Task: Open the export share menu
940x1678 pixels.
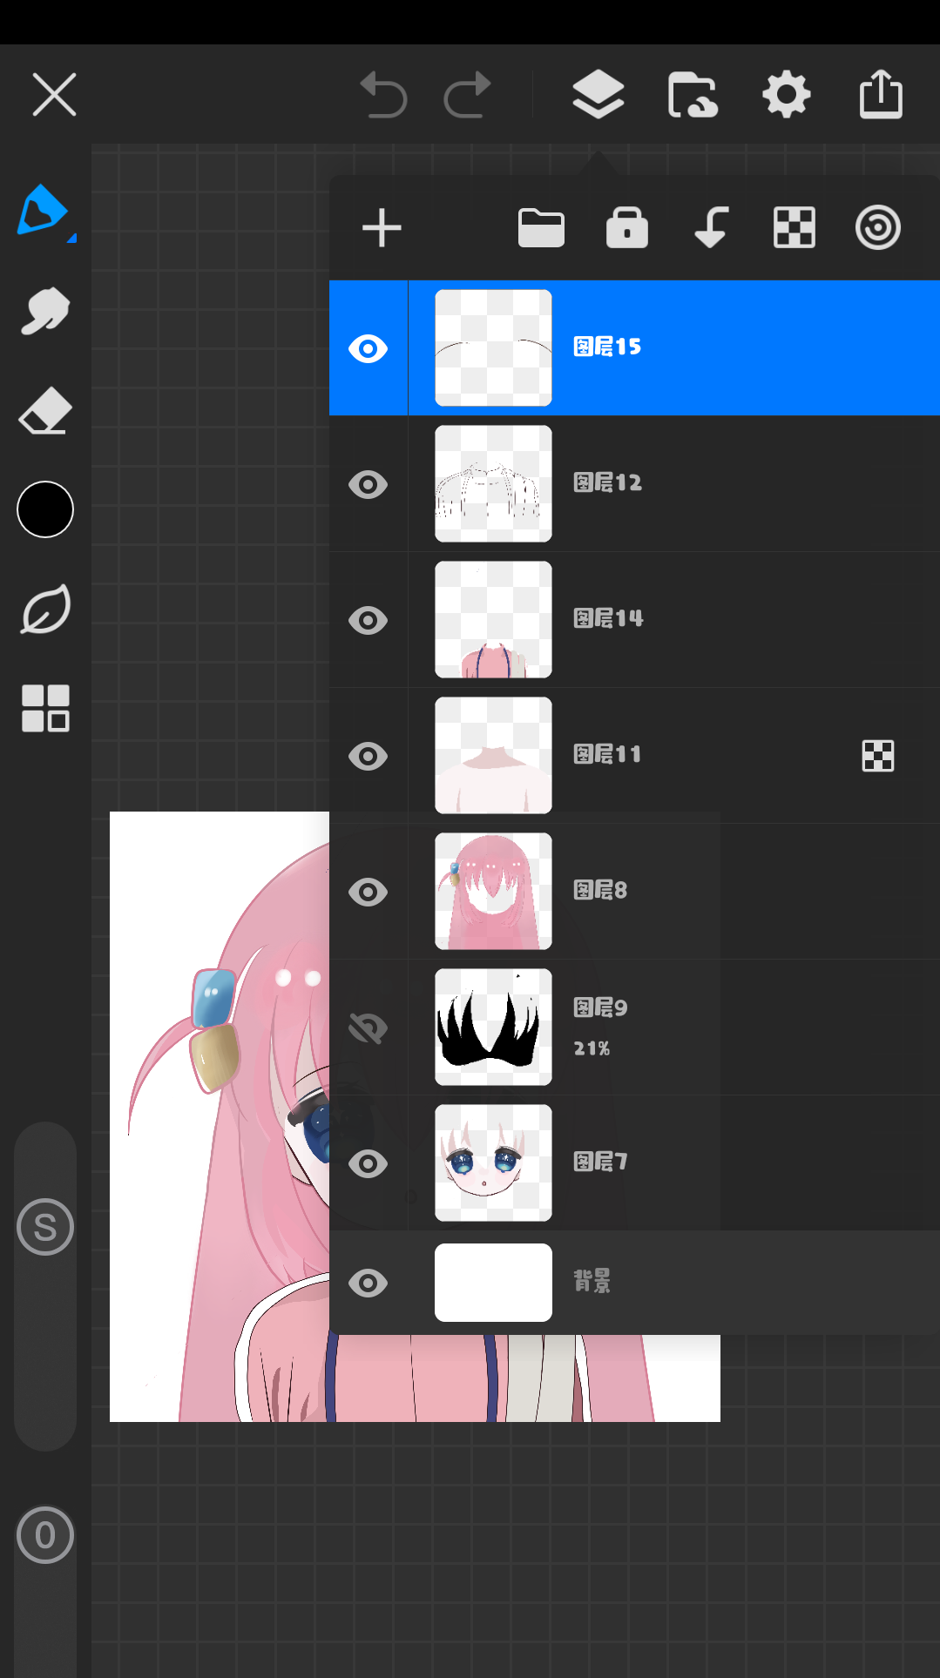Action: click(x=881, y=95)
